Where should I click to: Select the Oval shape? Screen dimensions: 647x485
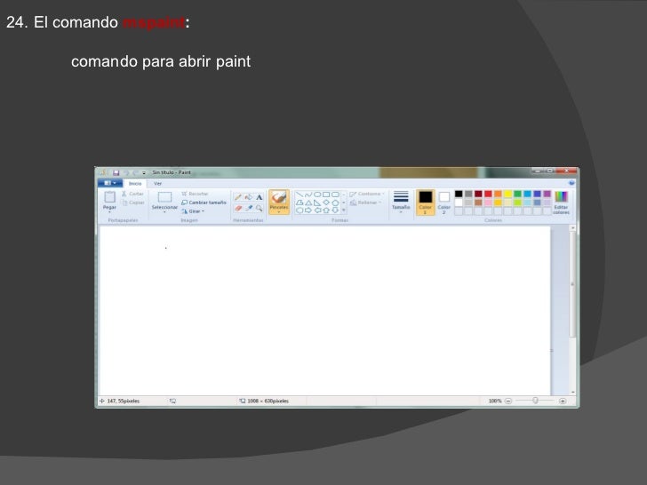[317, 195]
